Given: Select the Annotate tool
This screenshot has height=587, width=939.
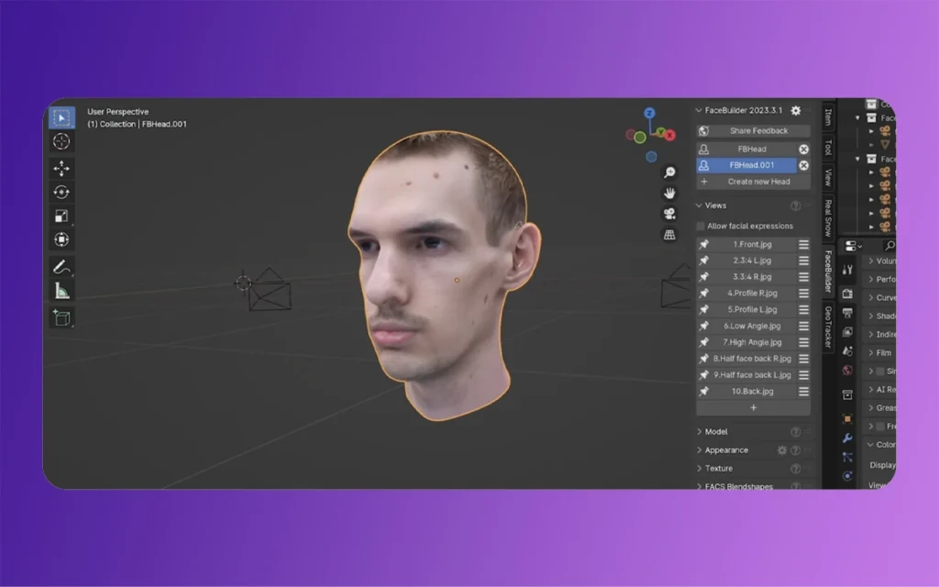Looking at the screenshot, I should [61, 269].
